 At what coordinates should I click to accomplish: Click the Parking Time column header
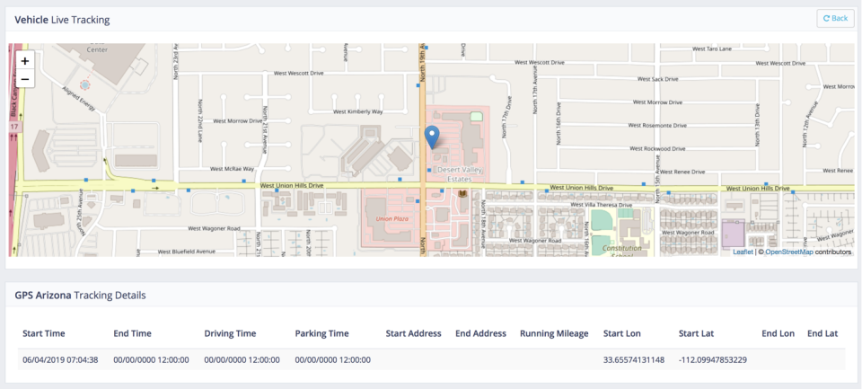[321, 333]
